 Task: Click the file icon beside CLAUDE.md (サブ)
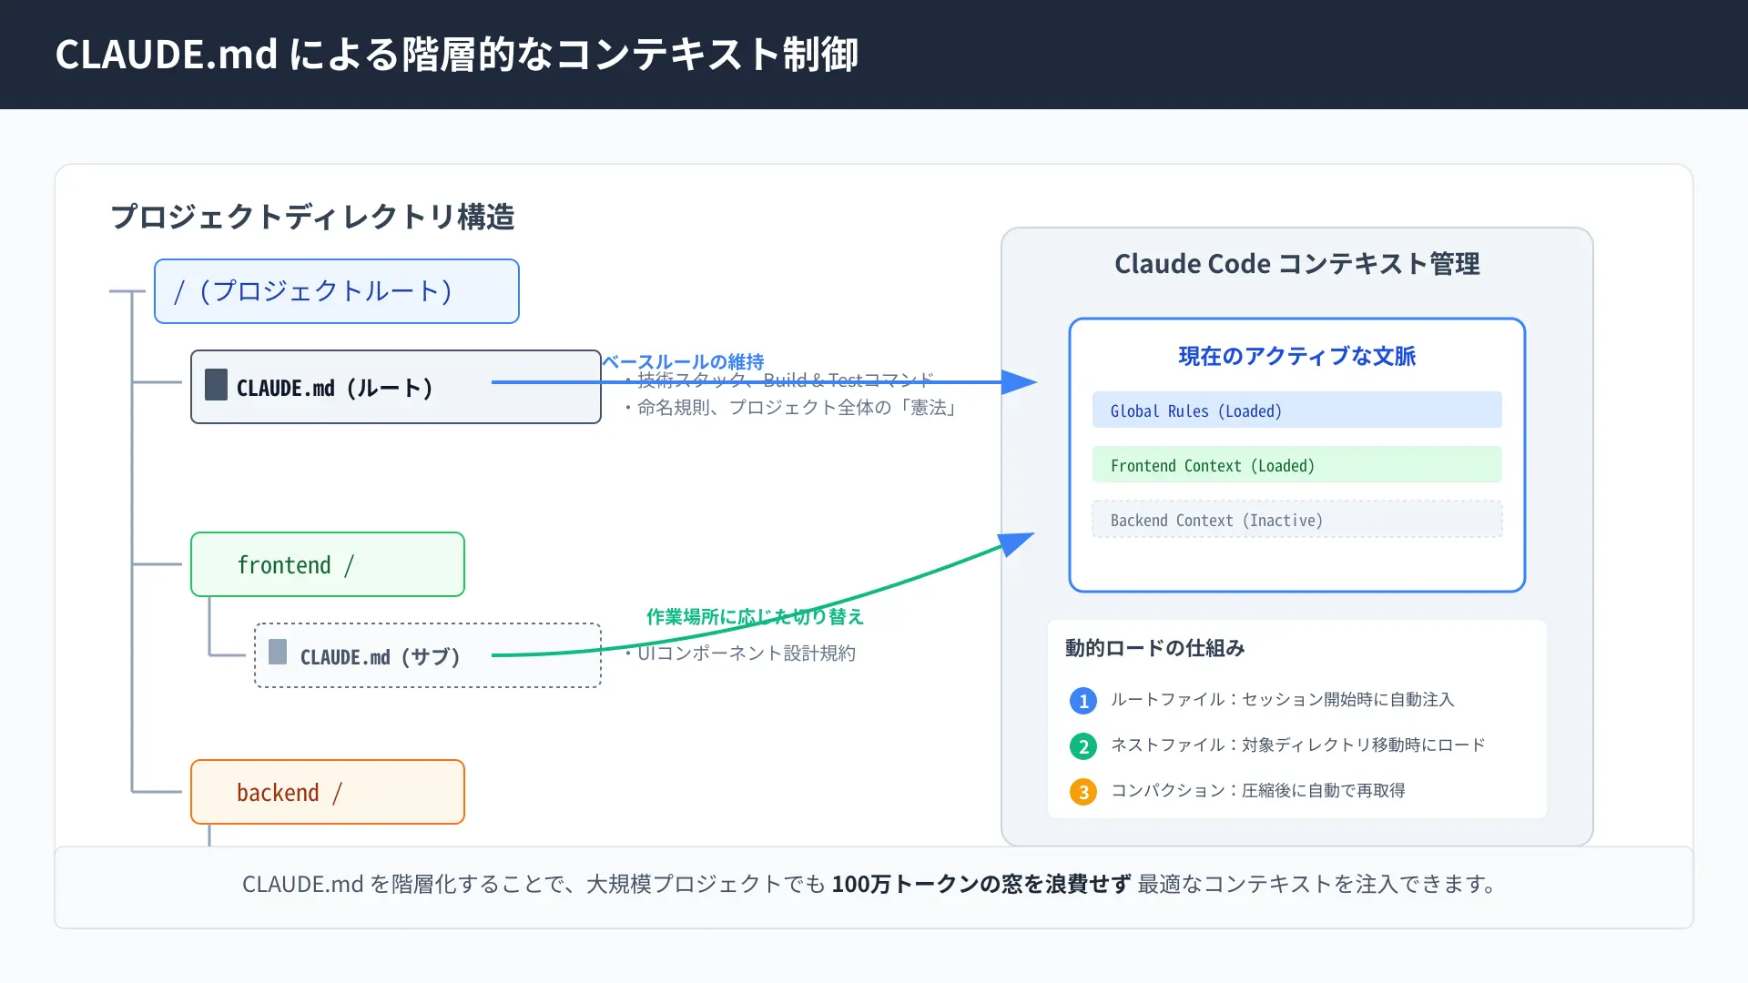(x=278, y=652)
